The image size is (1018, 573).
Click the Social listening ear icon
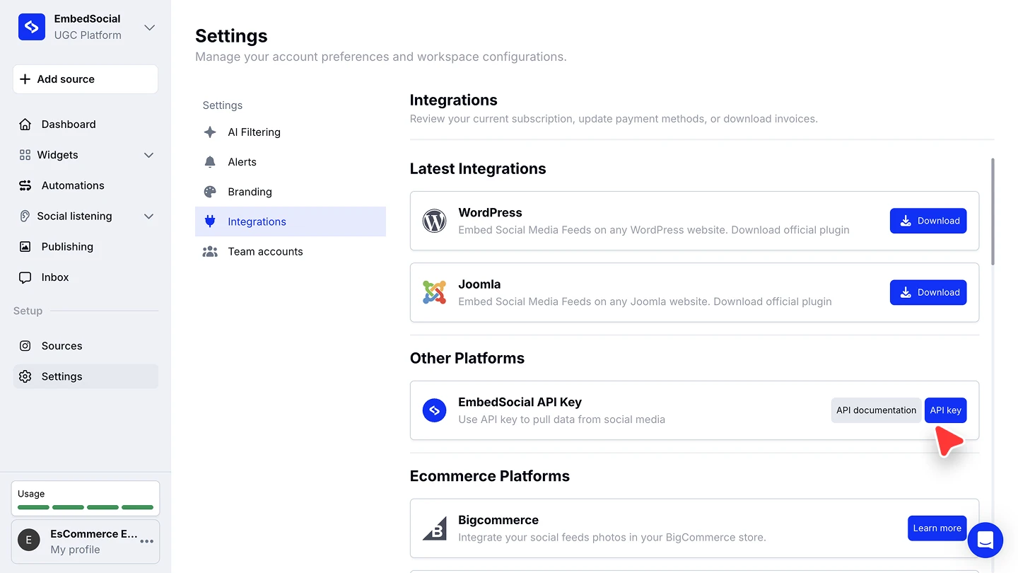click(25, 216)
